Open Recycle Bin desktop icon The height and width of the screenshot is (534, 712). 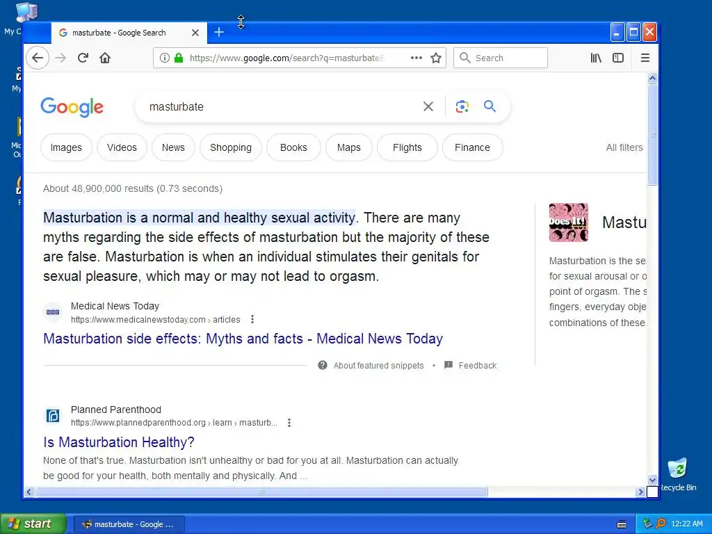pyautogui.click(x=677, y=474)
